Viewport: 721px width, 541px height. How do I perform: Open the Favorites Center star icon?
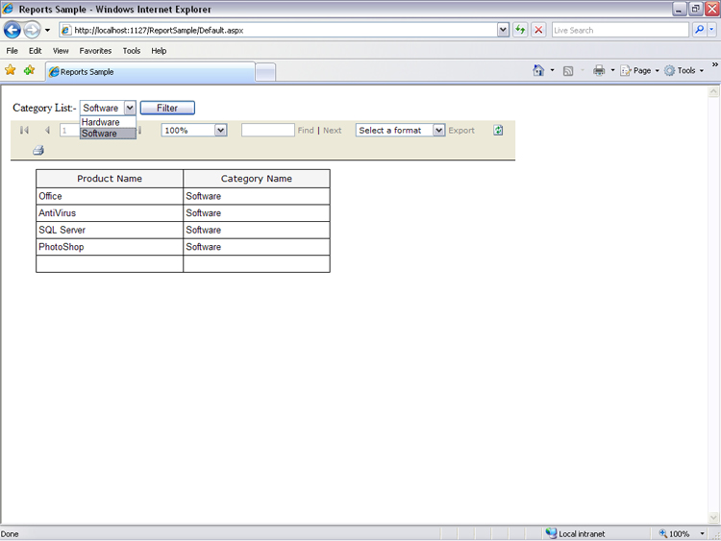tap(11, 70)
